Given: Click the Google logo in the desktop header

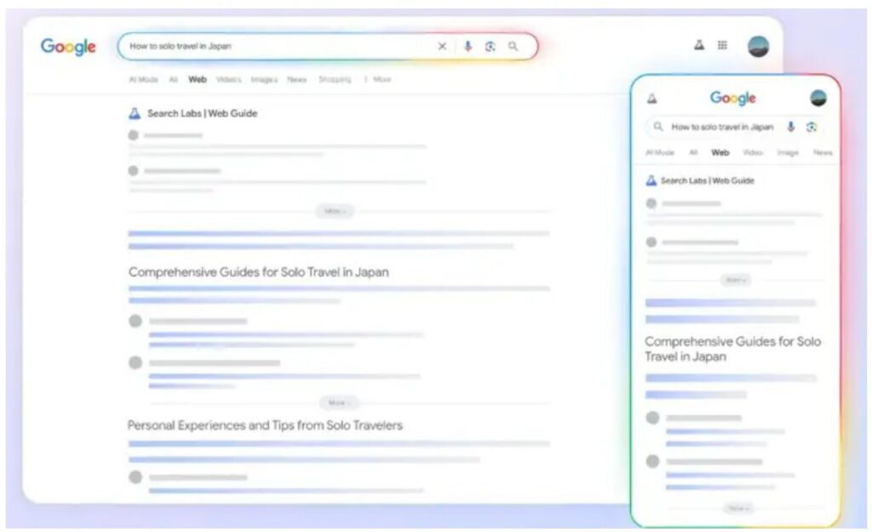Looking at the screenshot, I should pos(68,47).
